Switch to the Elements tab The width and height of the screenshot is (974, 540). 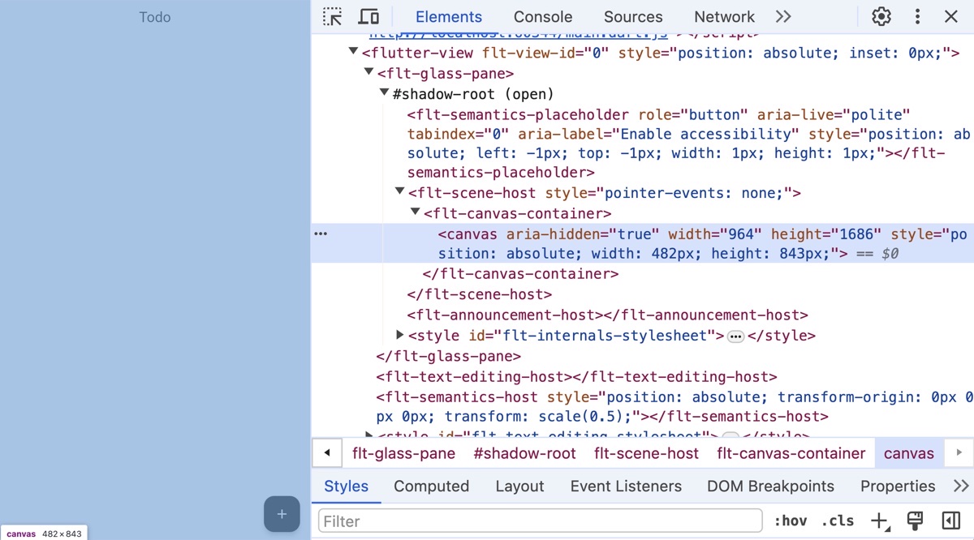pyautogui.click(x=449, y=16)
